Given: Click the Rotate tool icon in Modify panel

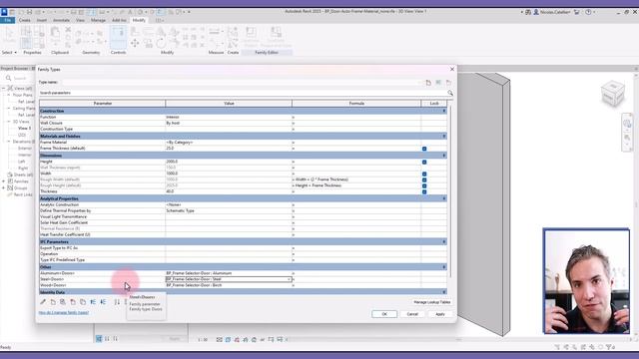Looking at the screenshot, I should click(x=162, y=43).
